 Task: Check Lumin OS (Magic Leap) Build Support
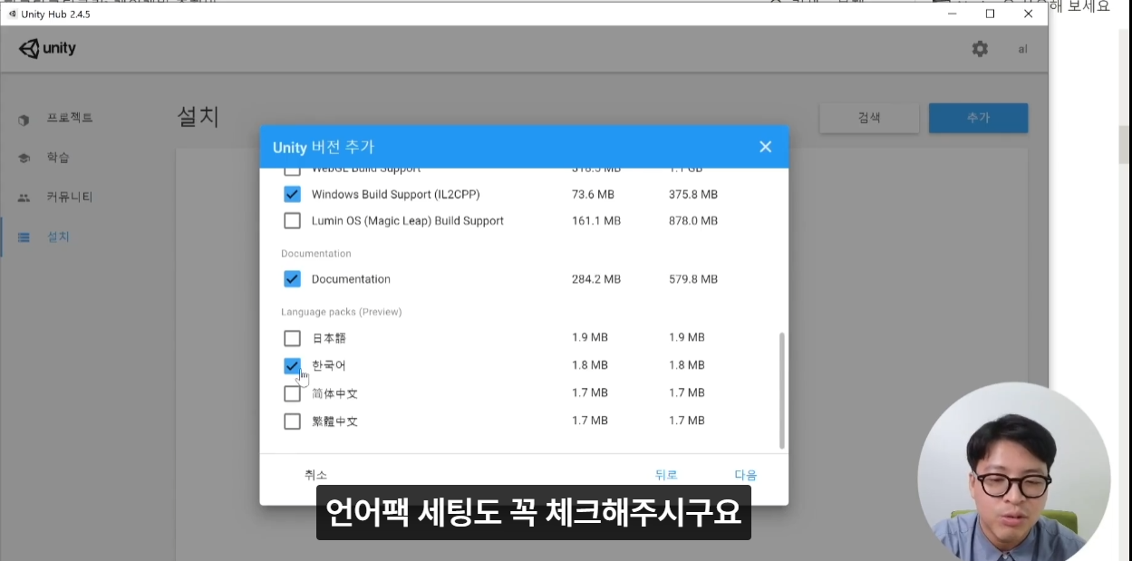pos(292,220)
